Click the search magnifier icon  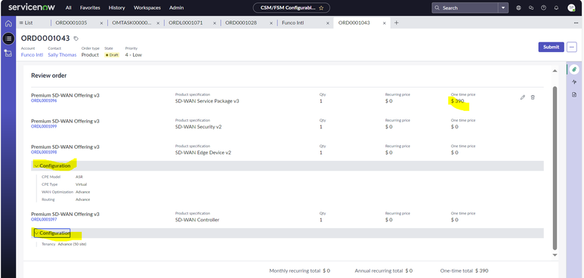coord(437,8)
